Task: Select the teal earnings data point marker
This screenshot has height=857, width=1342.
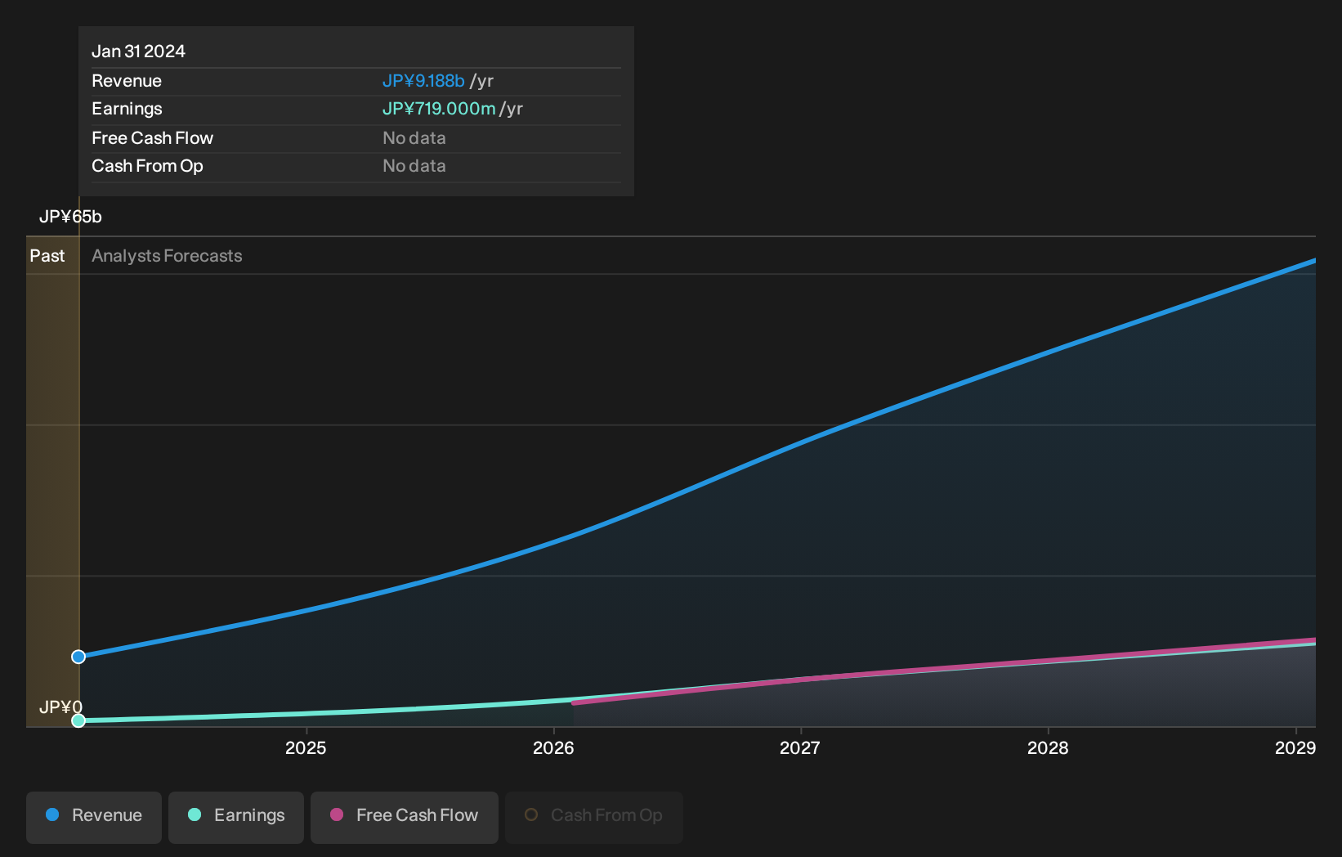Action: (78, 720)
